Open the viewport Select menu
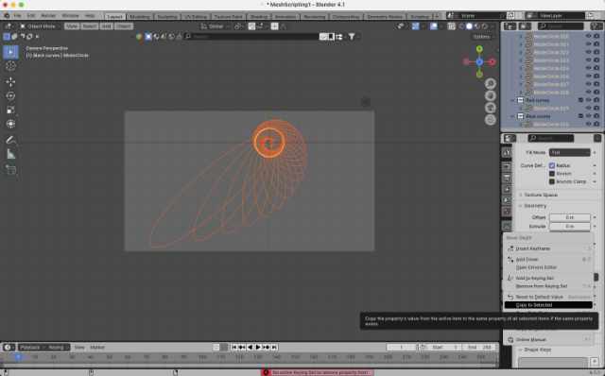 (90, 26)
